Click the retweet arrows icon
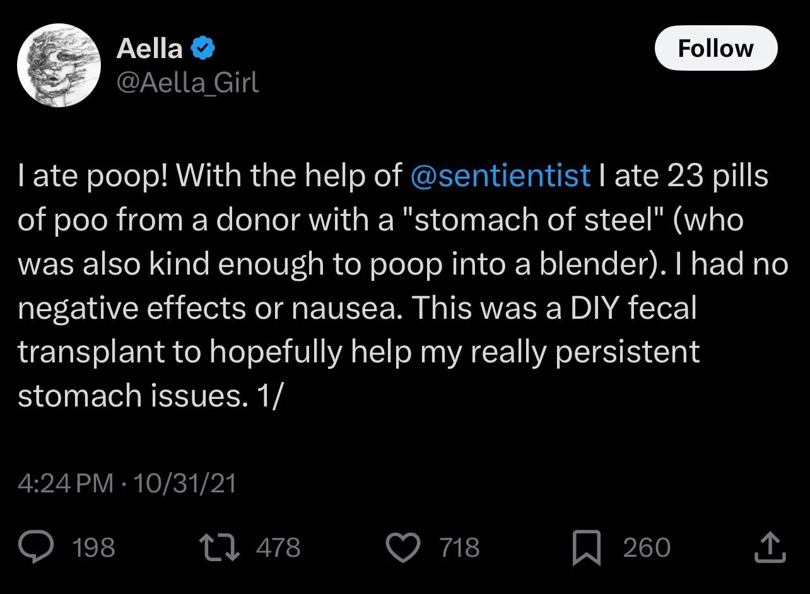This screenshot has height=594, width=810. pos(221,547)
